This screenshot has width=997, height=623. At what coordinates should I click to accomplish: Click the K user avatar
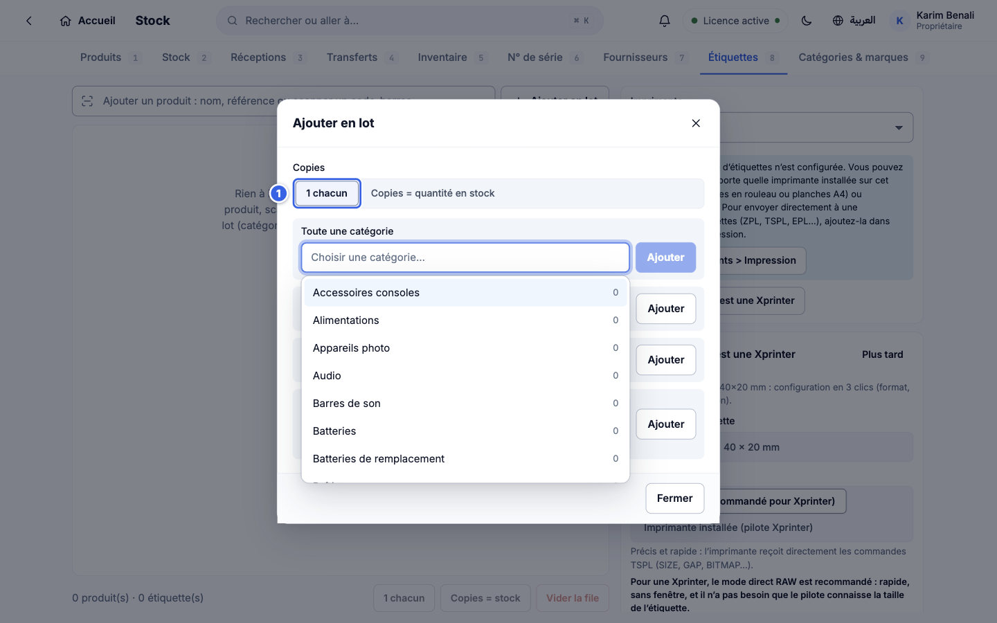899,21
